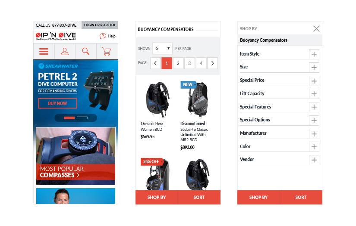Screen dimensions: 356x226
Task: Open the shopping cart icon
Action: click(x=107, y=51)
